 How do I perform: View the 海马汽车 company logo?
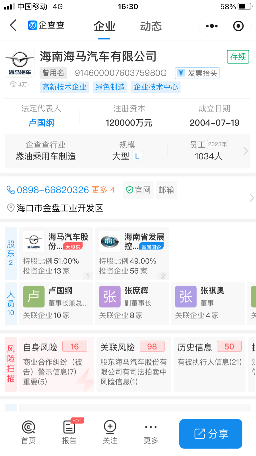point(20,63)
